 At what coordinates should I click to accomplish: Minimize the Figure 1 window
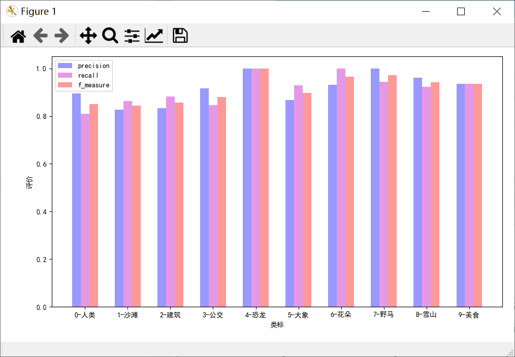(x=426, y=12)
